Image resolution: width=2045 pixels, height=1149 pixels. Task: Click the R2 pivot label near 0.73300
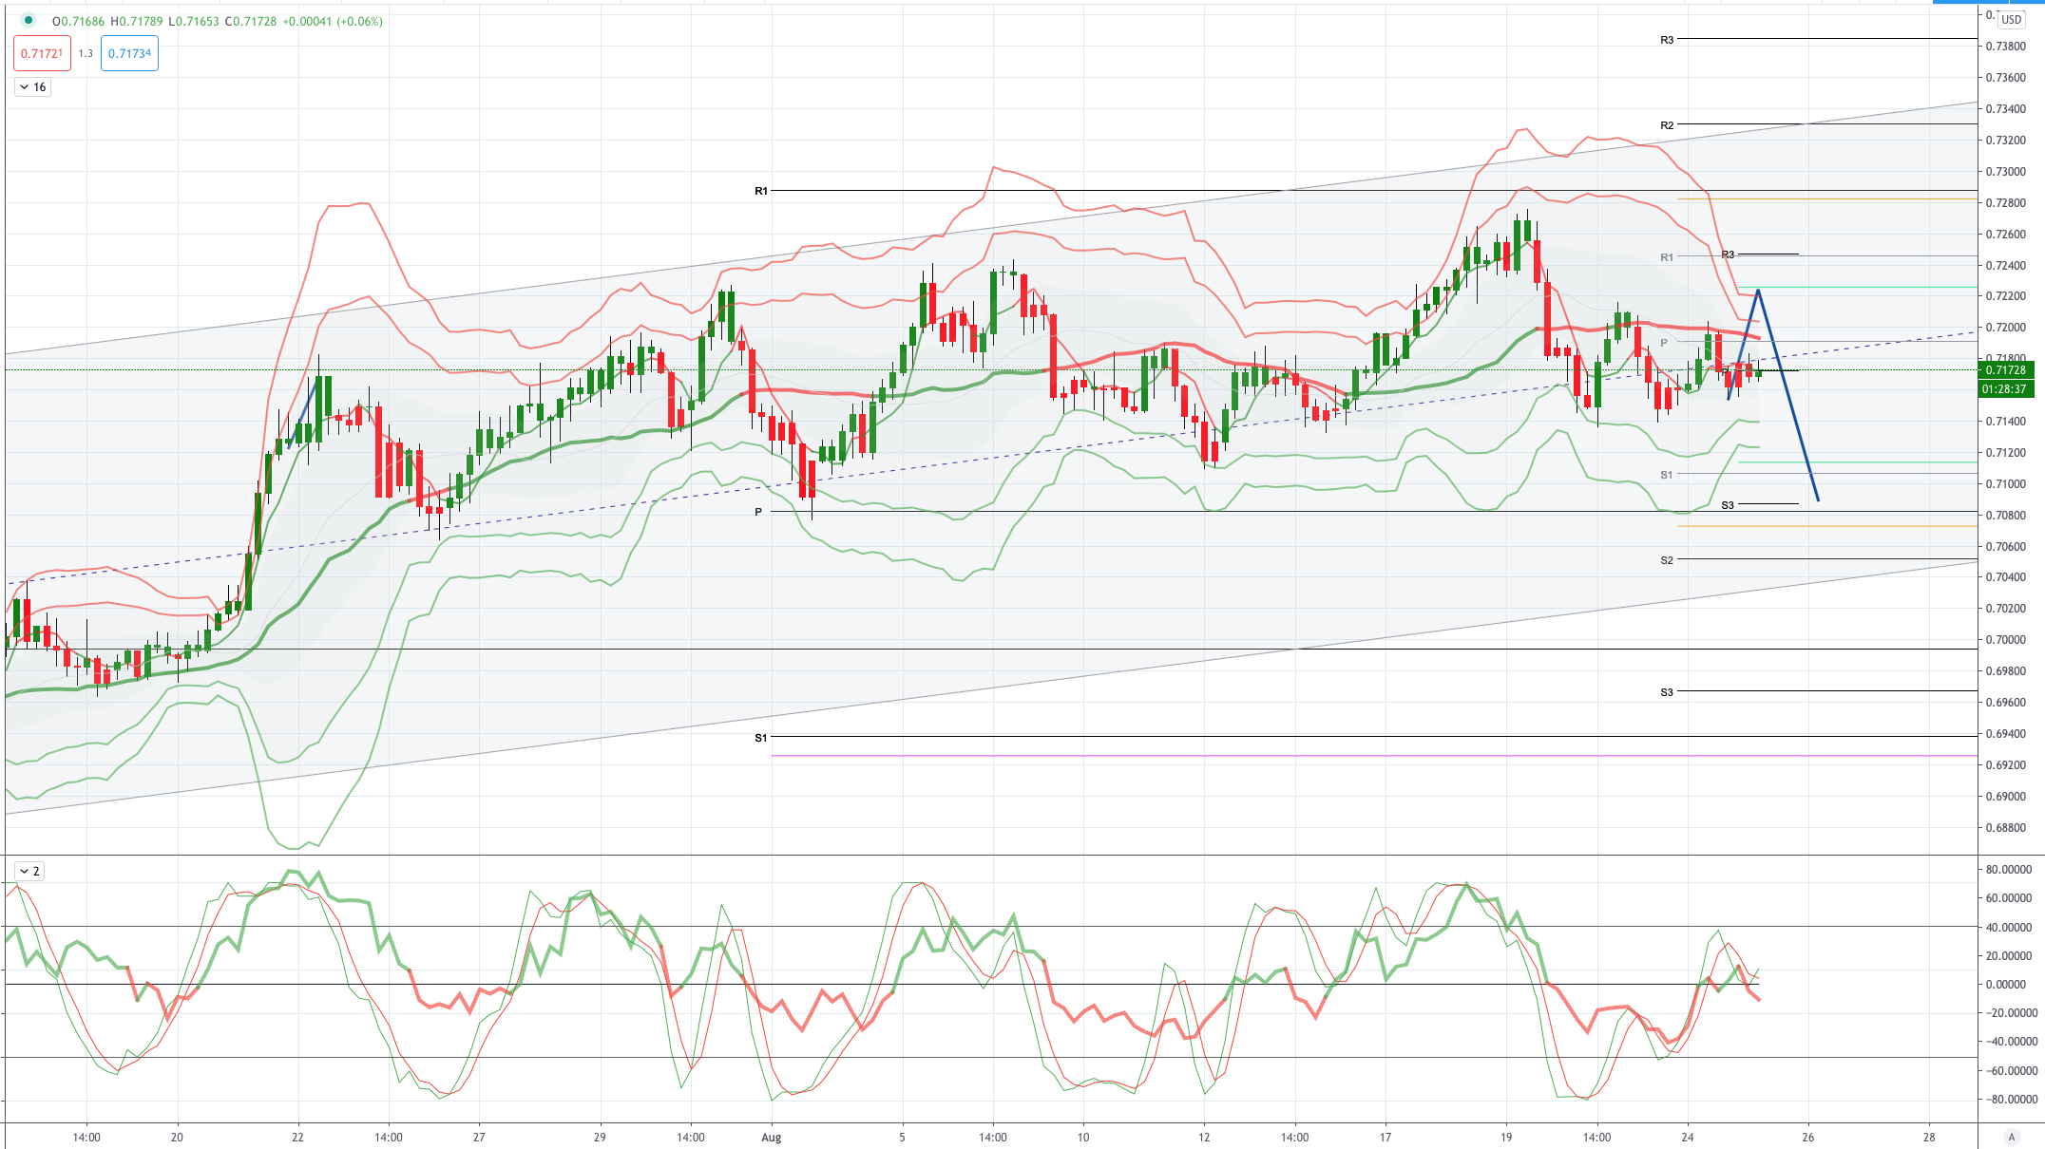(x=1667, y=125)
